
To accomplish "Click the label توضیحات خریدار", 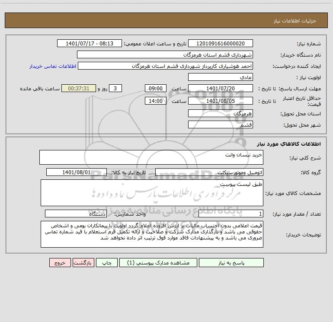I will click(303, 235).
